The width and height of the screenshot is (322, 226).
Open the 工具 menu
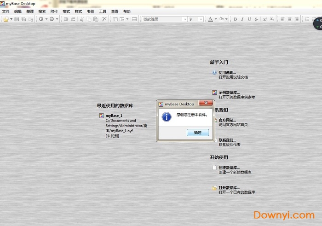[x=103, y=12]
